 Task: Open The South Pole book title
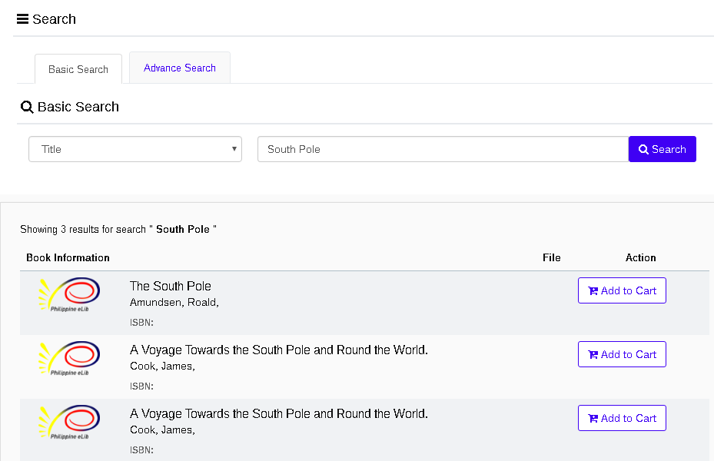click(171, 287)
